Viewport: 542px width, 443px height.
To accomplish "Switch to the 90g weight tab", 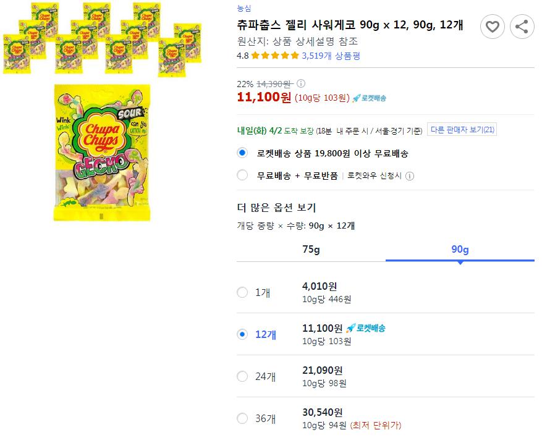I will click(460, 250).
